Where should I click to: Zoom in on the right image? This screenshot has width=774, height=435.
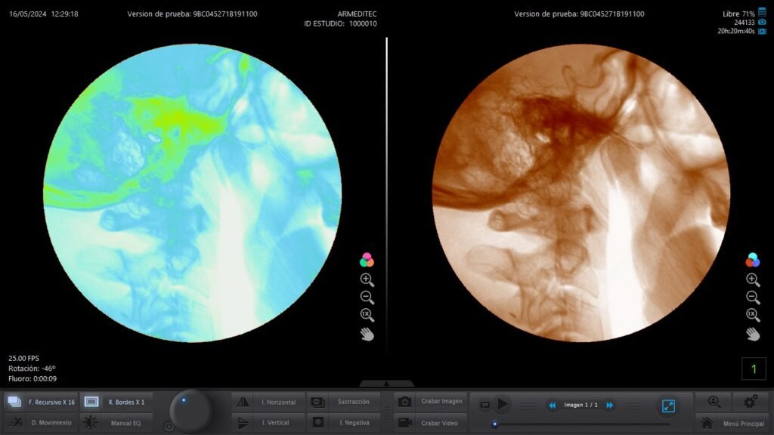(x=753, y=279)
